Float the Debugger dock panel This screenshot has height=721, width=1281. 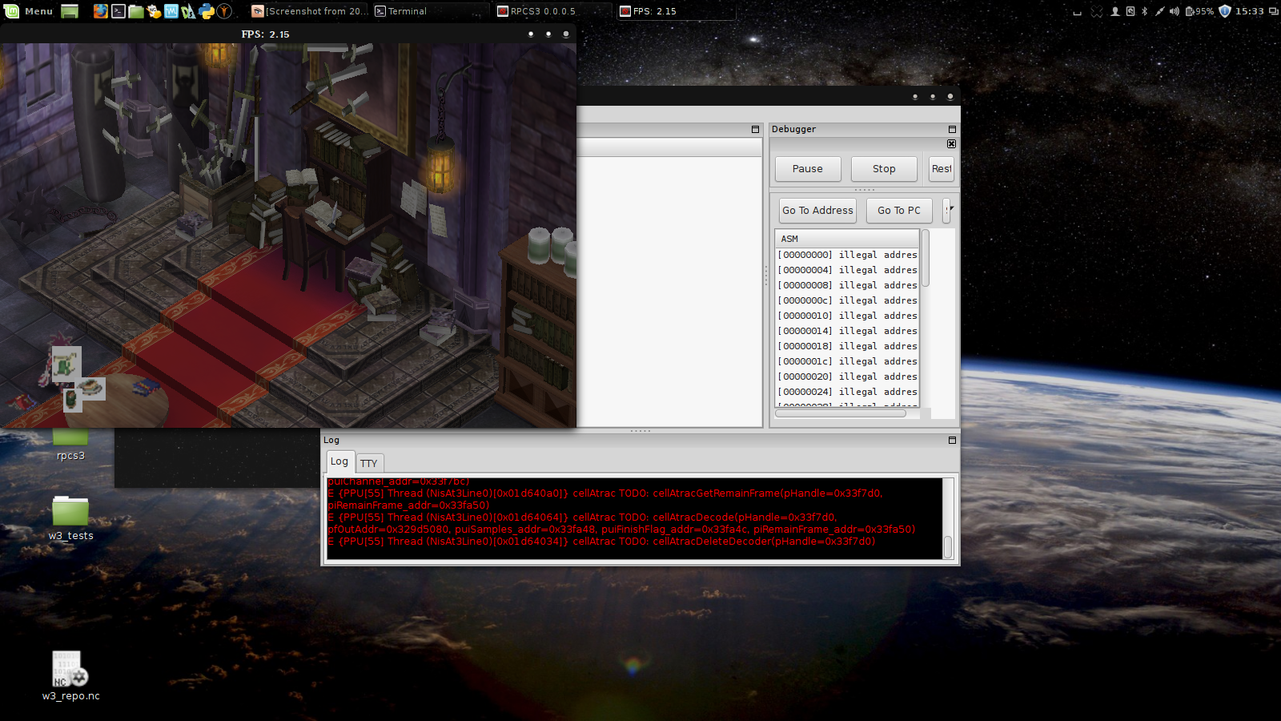tap(952, 129)
